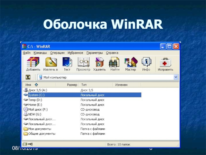Launch the Мастер (Wizard) tool
Image resolution: width=206 pixels, height=155 pixels.
131,63
